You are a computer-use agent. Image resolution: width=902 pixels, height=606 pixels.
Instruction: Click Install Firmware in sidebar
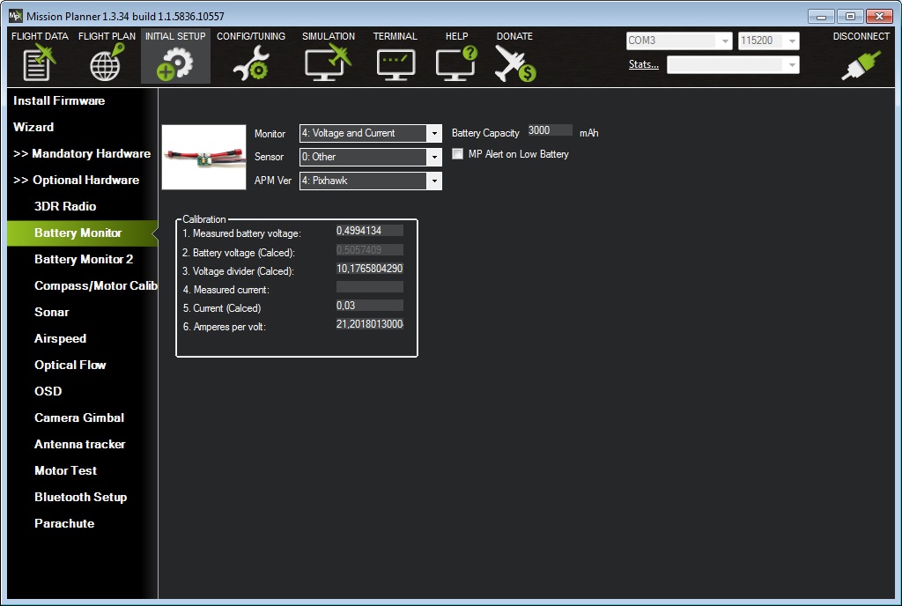[x=59, y=100]
